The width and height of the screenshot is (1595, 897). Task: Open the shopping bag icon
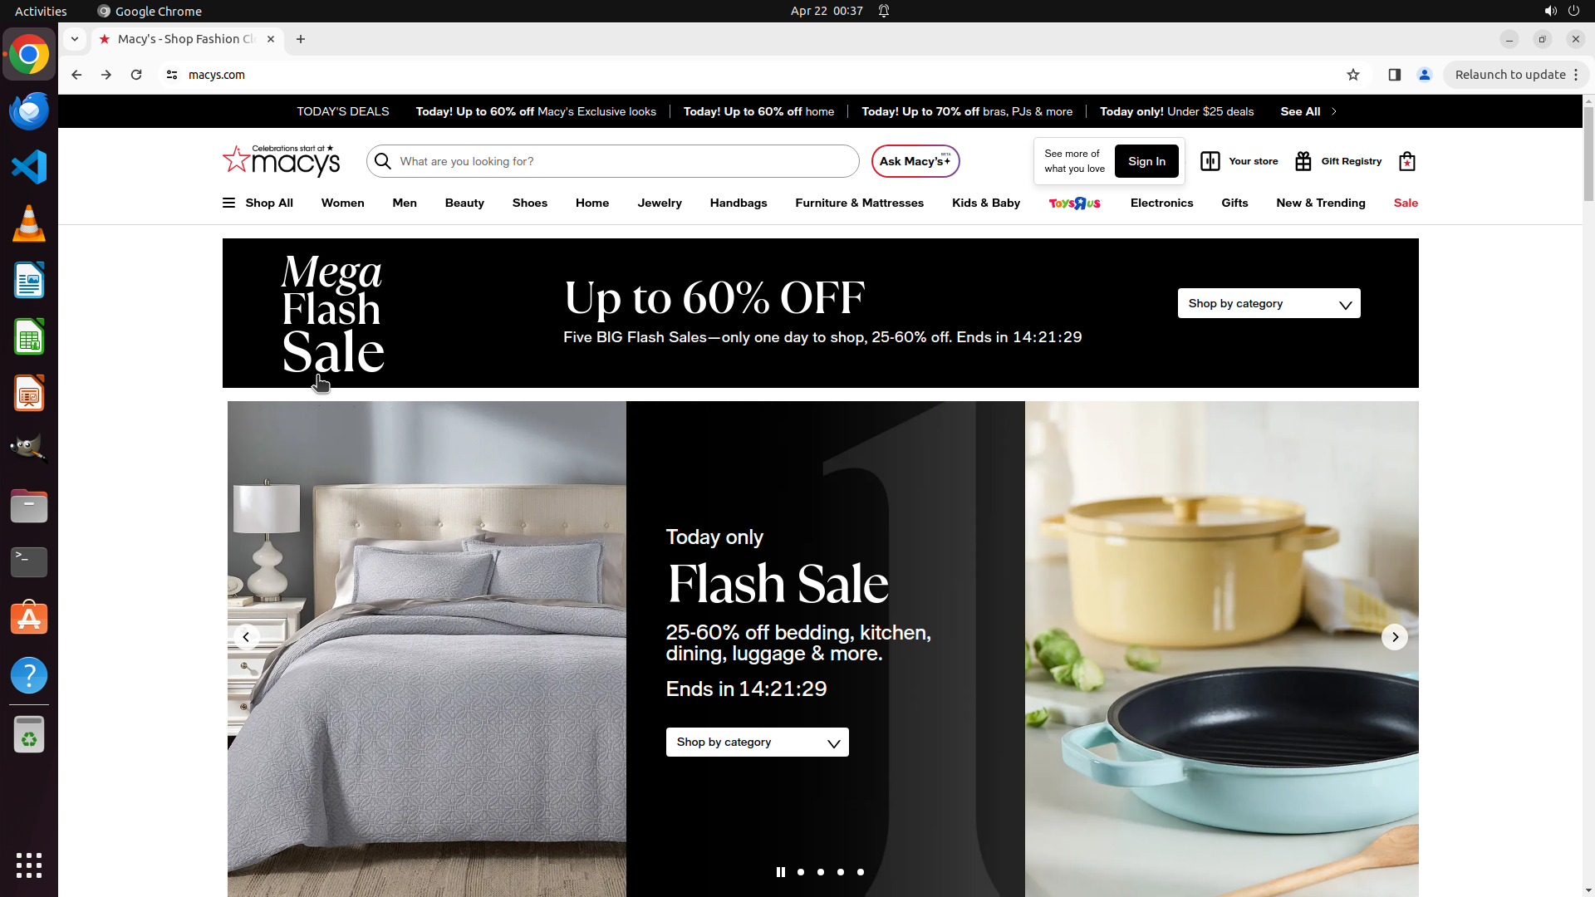click(1406, 161)
